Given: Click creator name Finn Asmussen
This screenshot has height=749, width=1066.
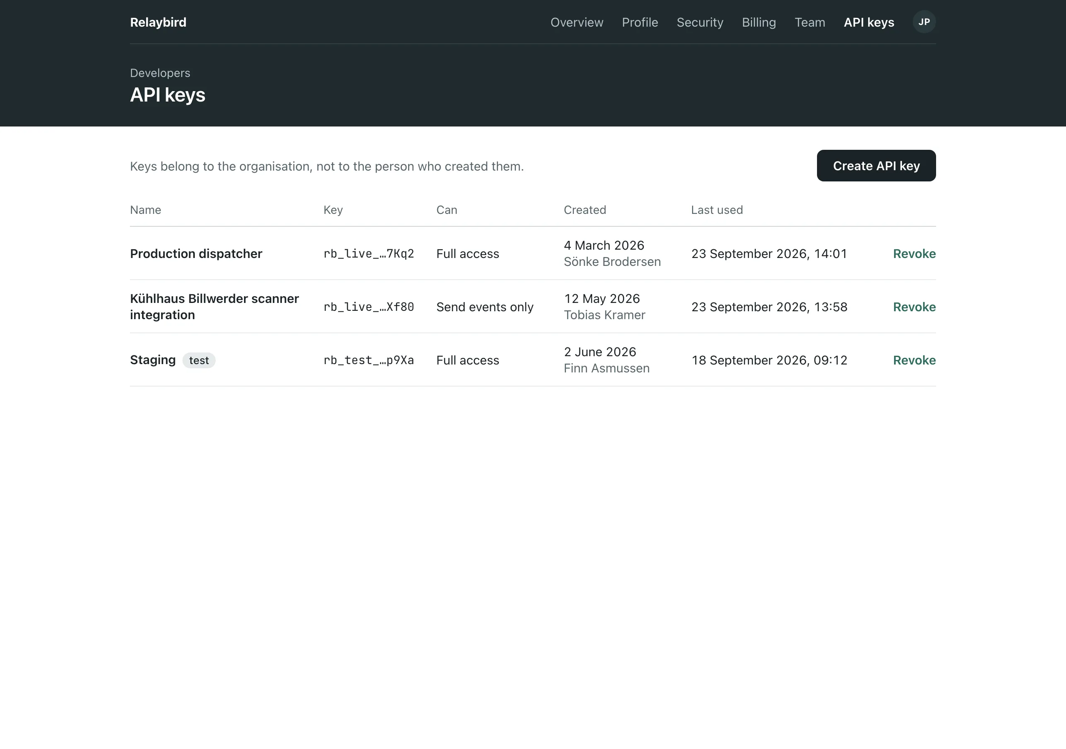Looking at the screenshot, I should coord(606,369).
